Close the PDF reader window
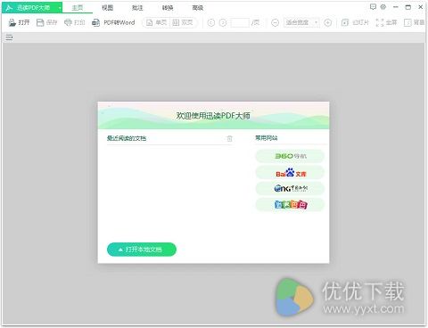This screenshot has height=328, width=428. pos(421,7)
